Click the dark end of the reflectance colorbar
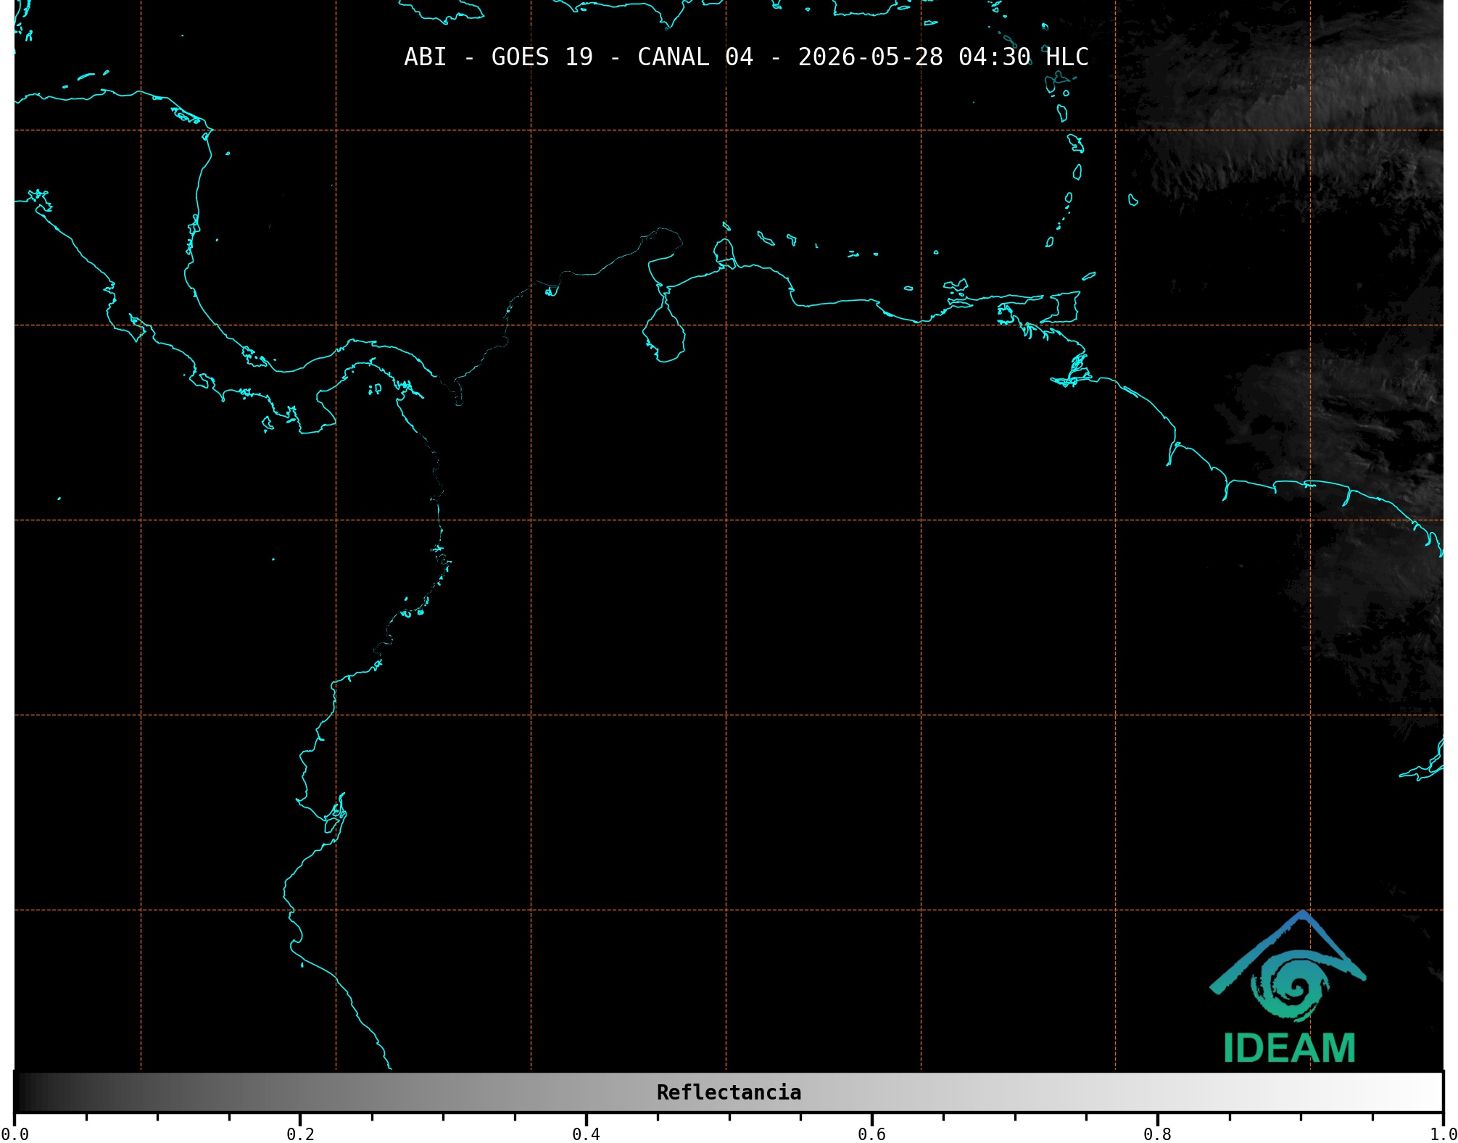 click(33, 1092)
